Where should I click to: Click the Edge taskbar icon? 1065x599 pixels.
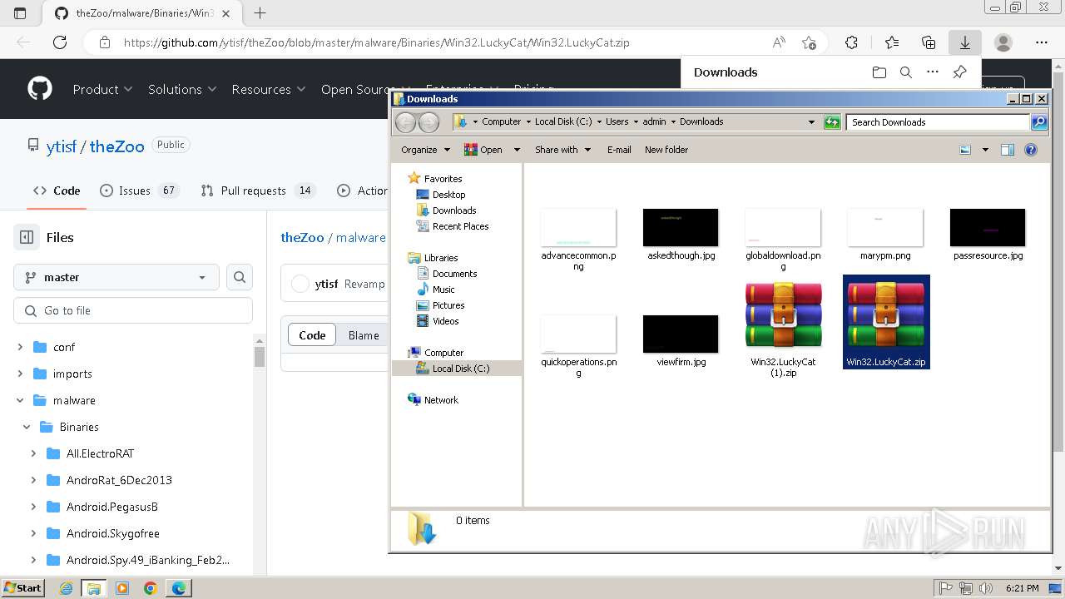tap(179, 588)
